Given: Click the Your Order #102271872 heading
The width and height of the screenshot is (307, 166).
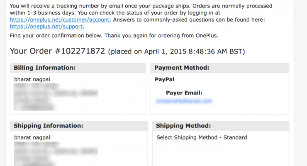Looking at the screenshot, I should point(57,51).
